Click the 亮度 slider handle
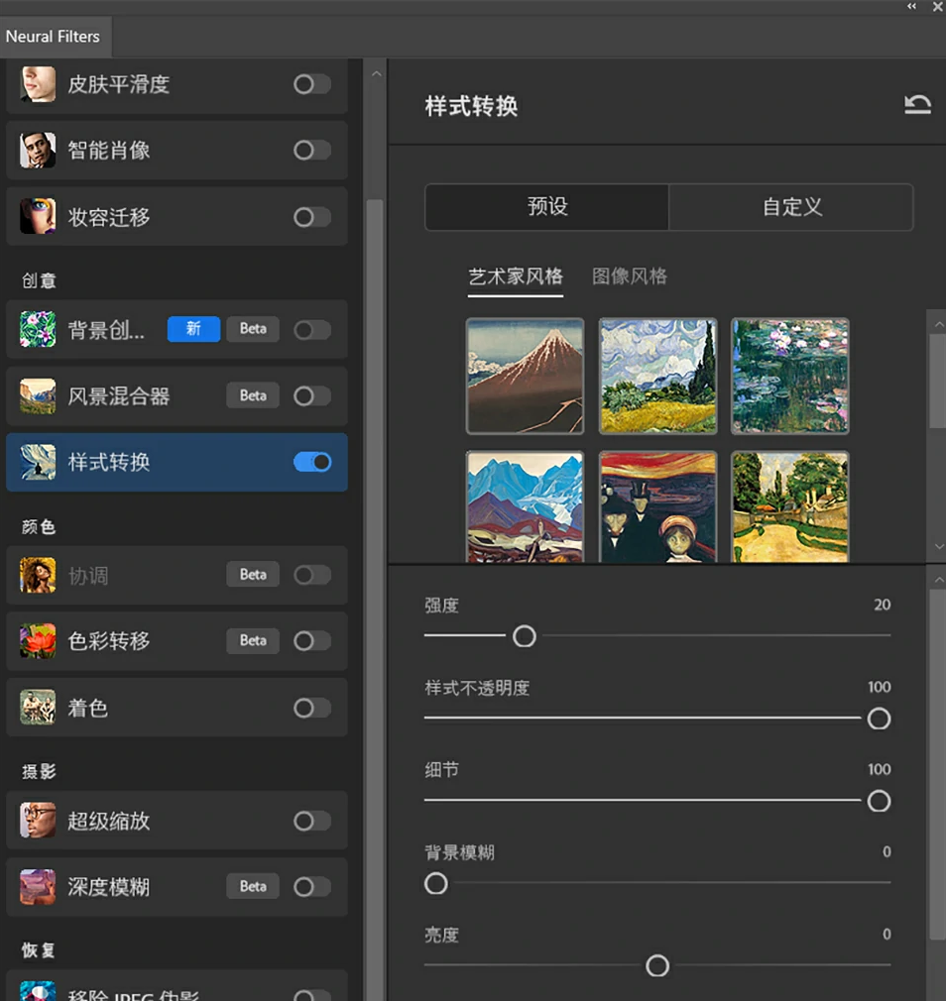946x1001 pixels. (657, 966)
